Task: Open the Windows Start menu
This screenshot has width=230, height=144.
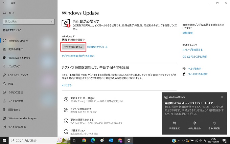Action: [x=4, y=141]
